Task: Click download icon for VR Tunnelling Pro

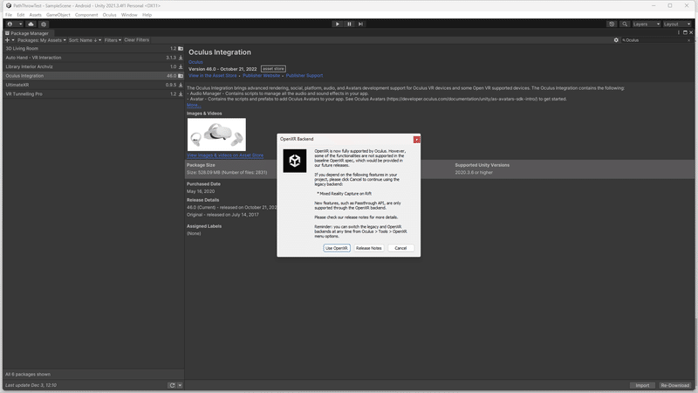Action: click(x=181, y=94)
